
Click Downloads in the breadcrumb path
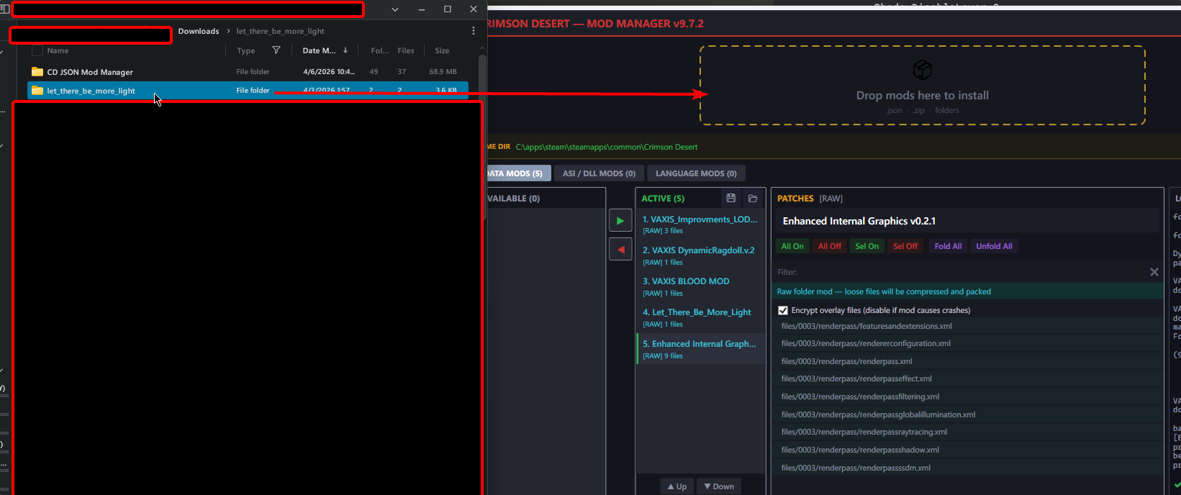coord(199,31)
